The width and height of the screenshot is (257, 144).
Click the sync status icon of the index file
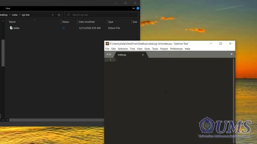(63, 28)
